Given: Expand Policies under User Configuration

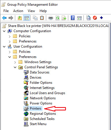Looking at the screenshot, I should tap(9, 52).
